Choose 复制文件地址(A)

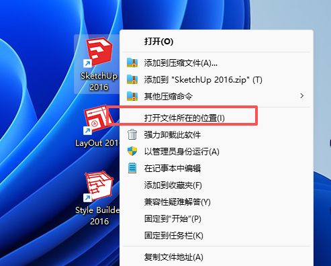(216, 257)
